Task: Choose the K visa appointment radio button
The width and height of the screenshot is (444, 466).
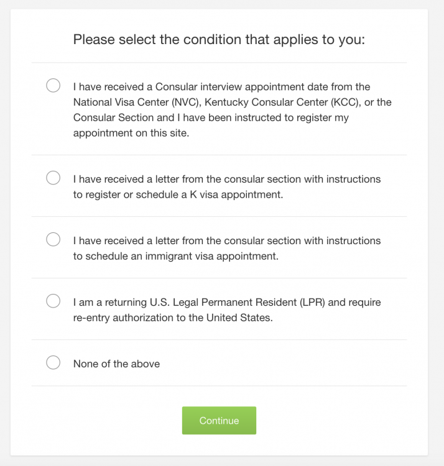Action: 53,178
